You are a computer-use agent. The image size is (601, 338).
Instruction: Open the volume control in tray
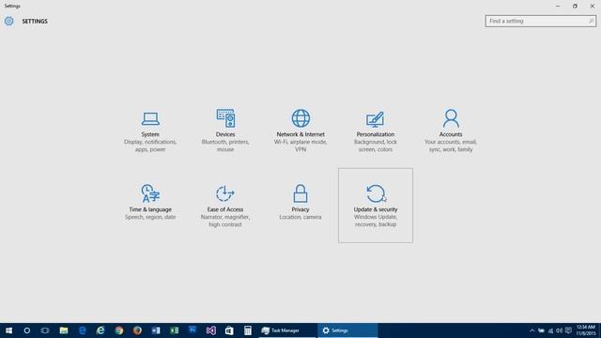(560, 330)
